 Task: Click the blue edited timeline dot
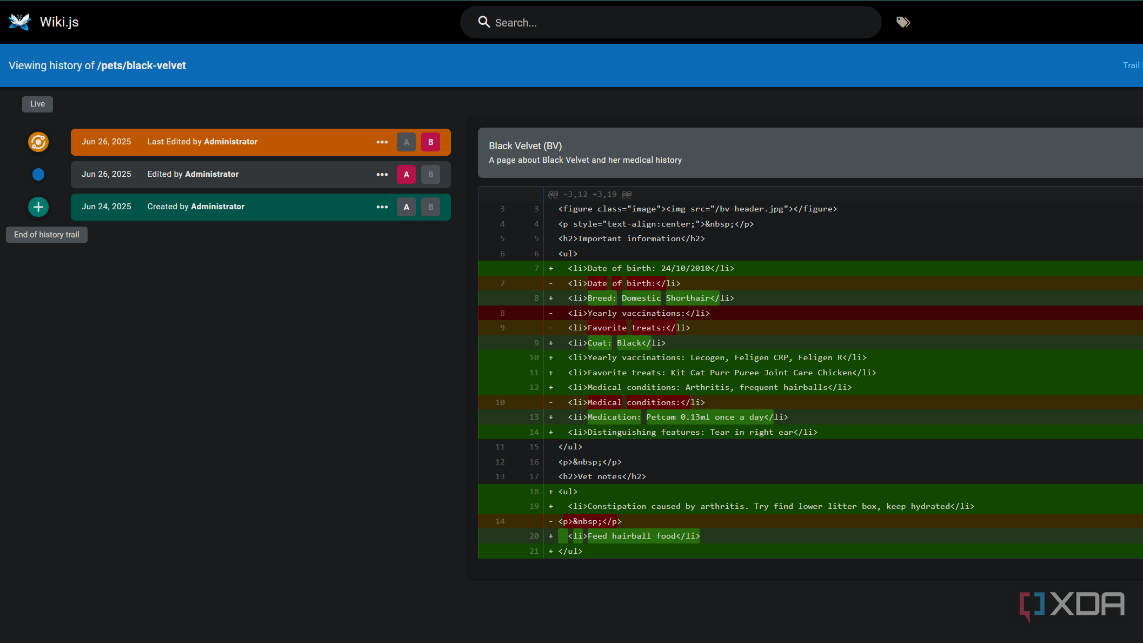[38, 174]
